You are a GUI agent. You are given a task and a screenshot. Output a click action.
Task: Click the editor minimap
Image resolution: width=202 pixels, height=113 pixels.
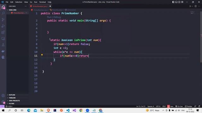click(x=192, y=13)
